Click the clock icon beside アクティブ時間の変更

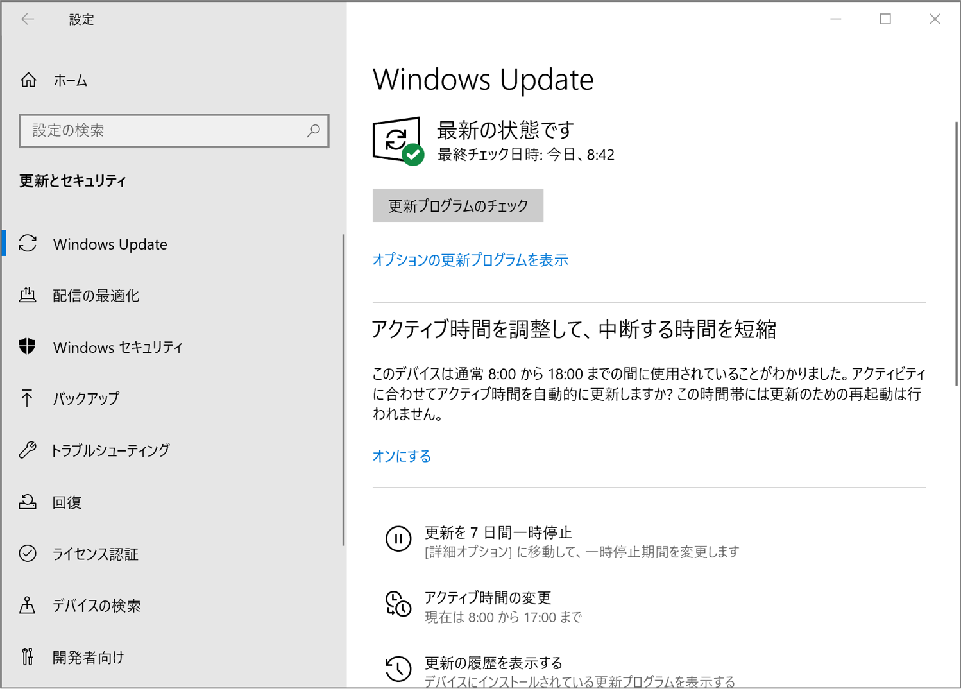pos(398,604)
